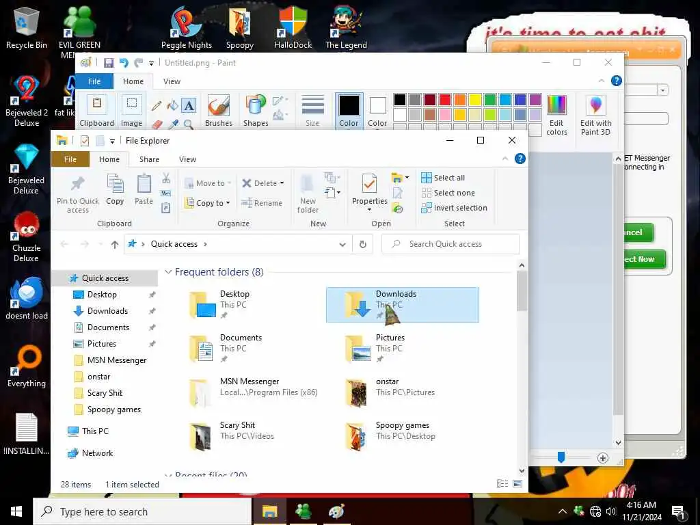The height and width of the screenshot is (525, 700).
Task: Open the File tab in File Explorer
Action: pos(70,159)
